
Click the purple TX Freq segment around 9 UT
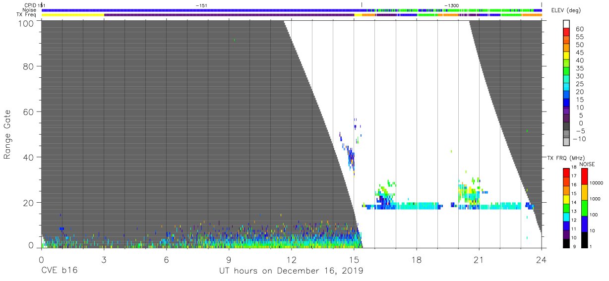tap(229, 15)
